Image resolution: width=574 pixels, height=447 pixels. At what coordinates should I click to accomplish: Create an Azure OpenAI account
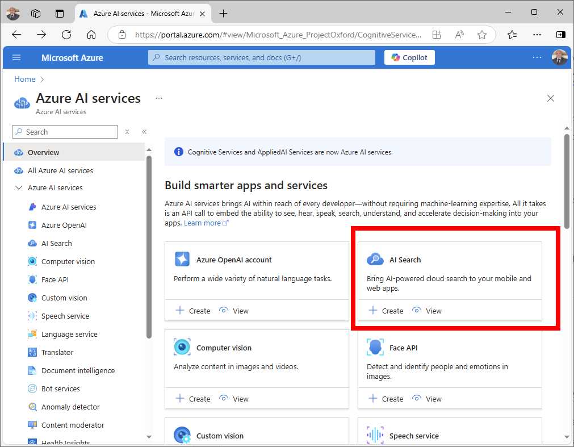pyautogui.click(x=193, y=311)
